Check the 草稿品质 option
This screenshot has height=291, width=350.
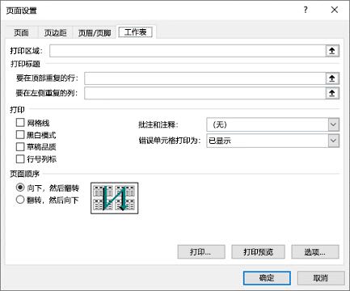[20, 147]
